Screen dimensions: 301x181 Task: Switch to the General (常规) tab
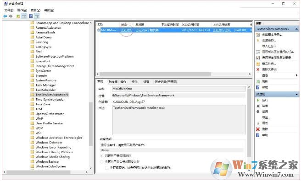click(100, 81)
